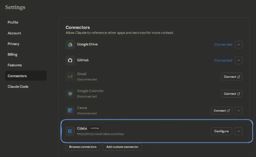
Task: Click the Google Drive logo icon
Action: pyautogui.click(x=70, y=44)
